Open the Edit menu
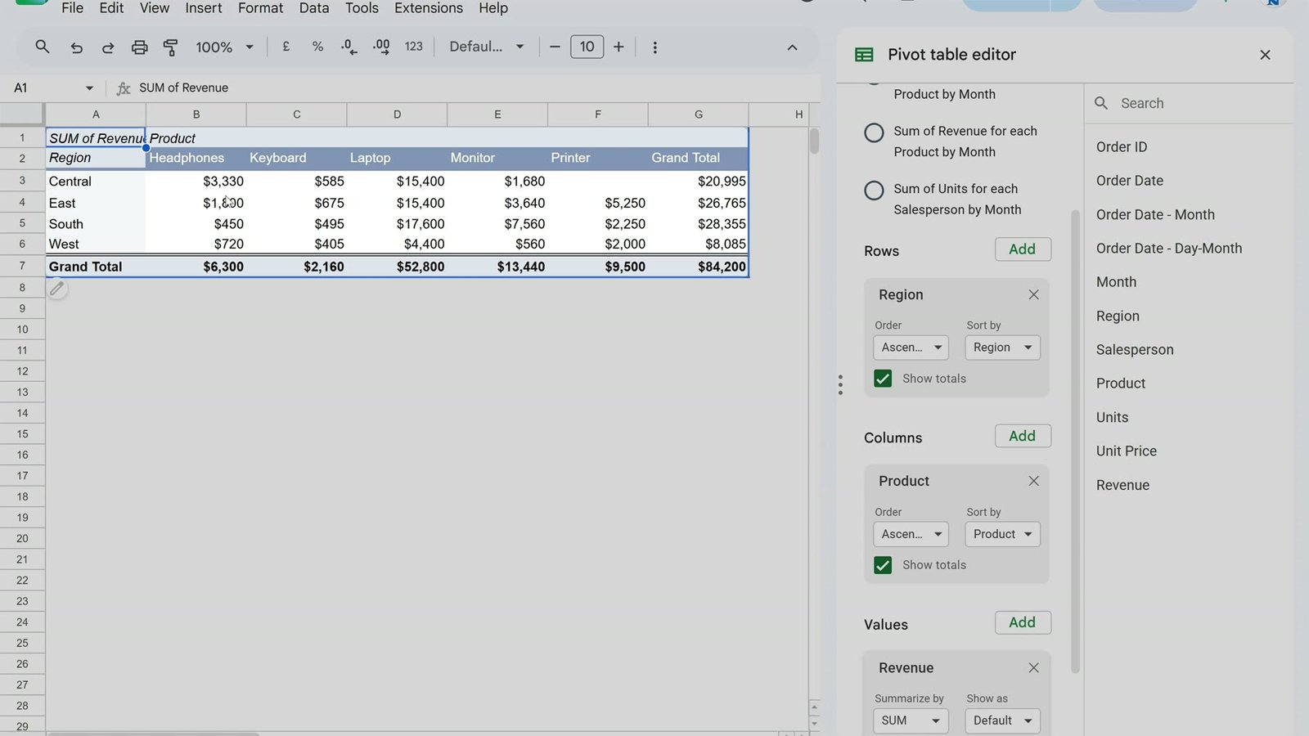Image resolution: width=1309 pixels, height=736 pixels. tap(111, 8)
